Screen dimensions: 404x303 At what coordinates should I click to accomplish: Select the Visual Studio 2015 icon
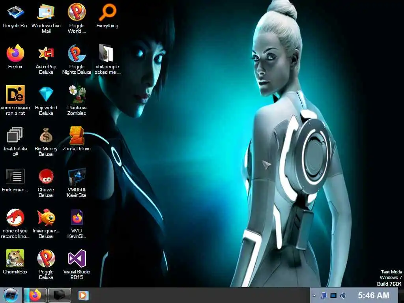coord(77,264)
